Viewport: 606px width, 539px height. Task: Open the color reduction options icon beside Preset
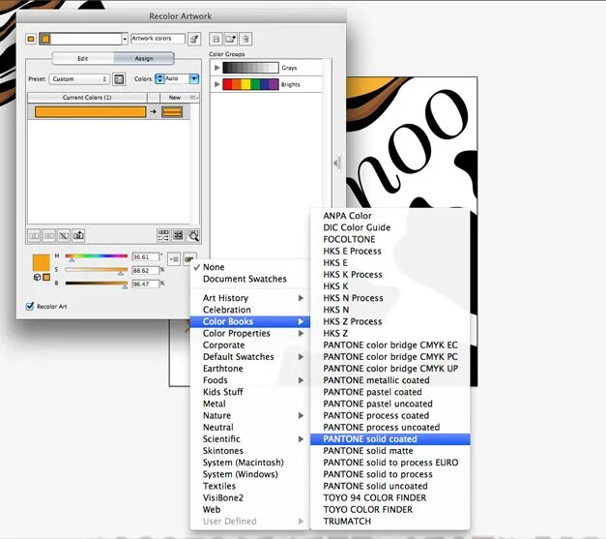click(119, 79)
